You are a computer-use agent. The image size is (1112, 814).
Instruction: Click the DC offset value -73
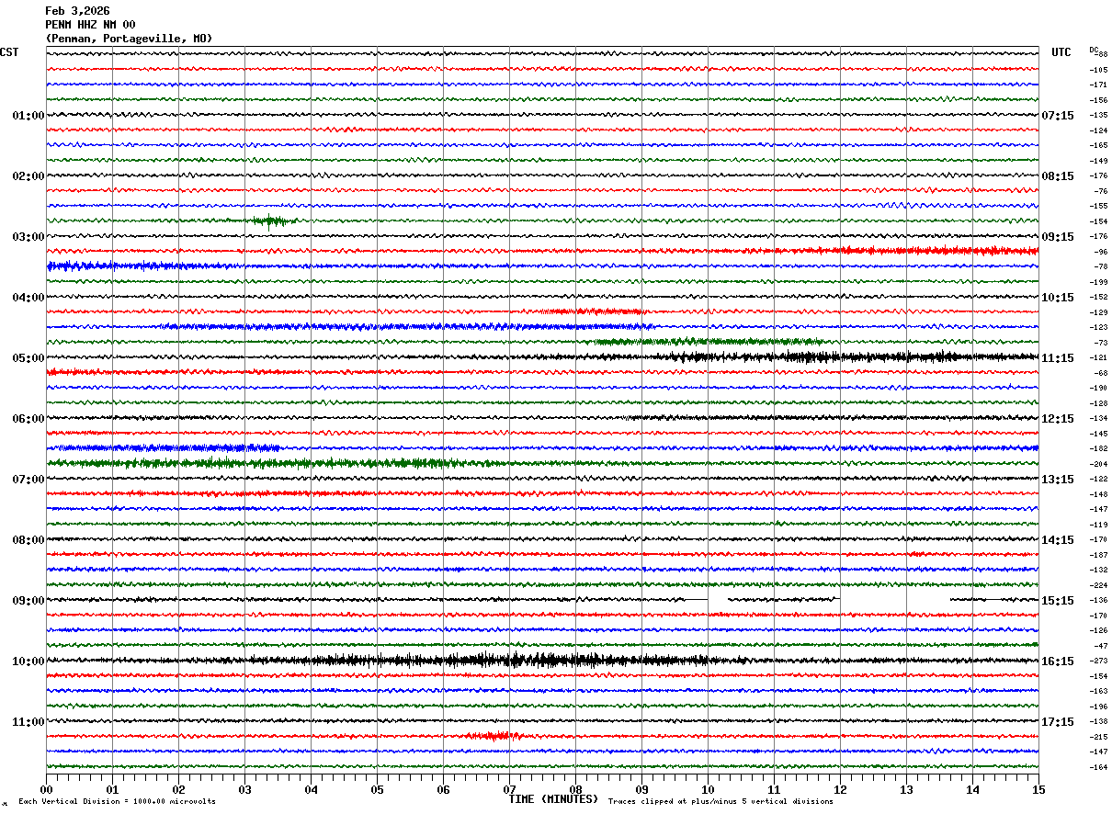point(1100,343)
